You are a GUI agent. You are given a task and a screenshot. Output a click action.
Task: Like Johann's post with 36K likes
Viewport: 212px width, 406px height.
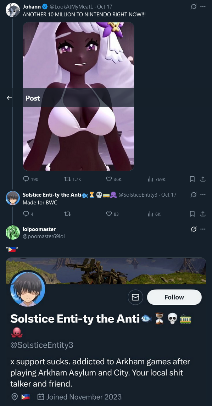113,179
